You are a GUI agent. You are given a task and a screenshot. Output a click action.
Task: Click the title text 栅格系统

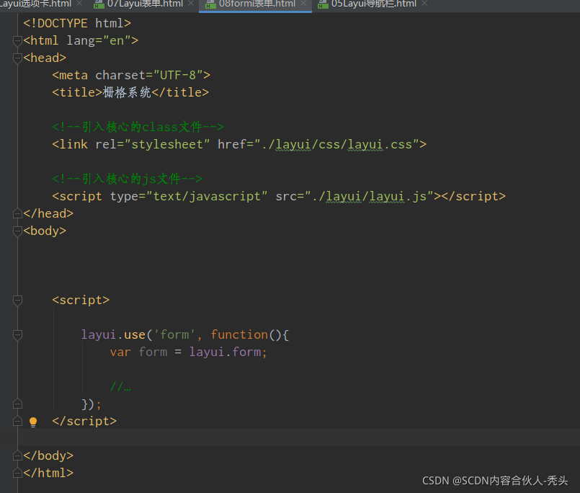(x=127, y=92)
